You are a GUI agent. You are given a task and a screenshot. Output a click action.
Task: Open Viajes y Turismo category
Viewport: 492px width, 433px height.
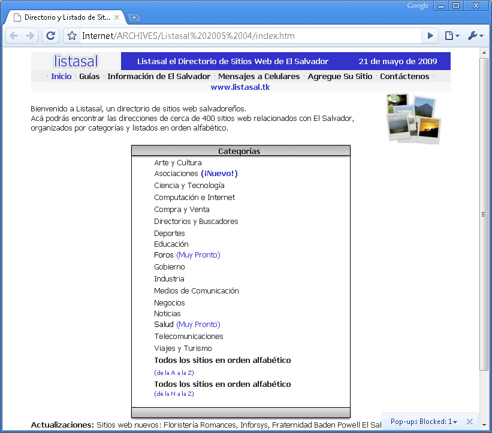tap(183, 349)
